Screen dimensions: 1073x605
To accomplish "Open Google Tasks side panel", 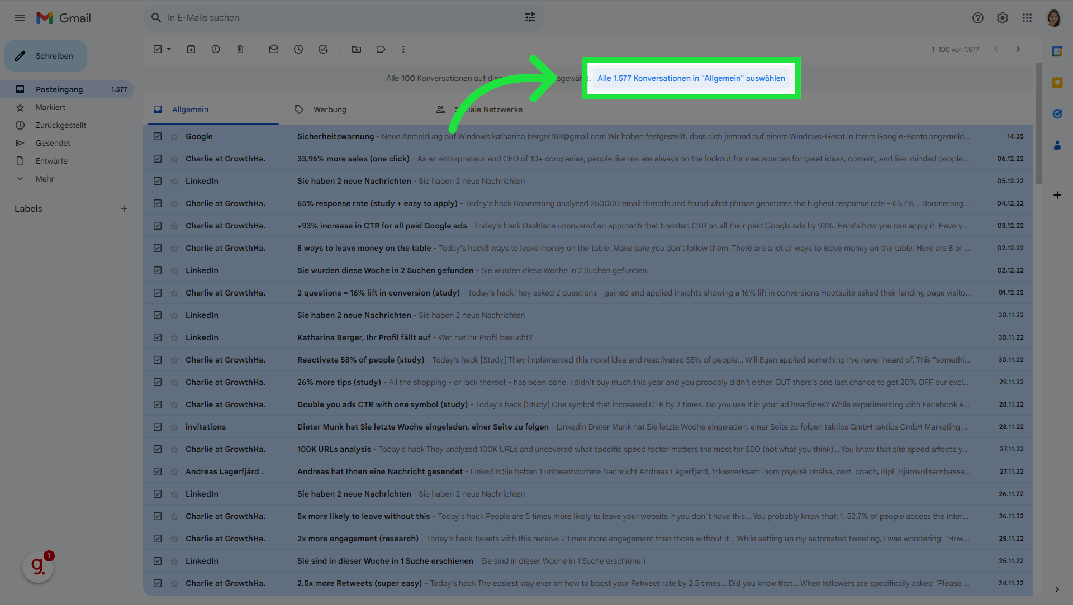I will click(x=1057, y=114).
